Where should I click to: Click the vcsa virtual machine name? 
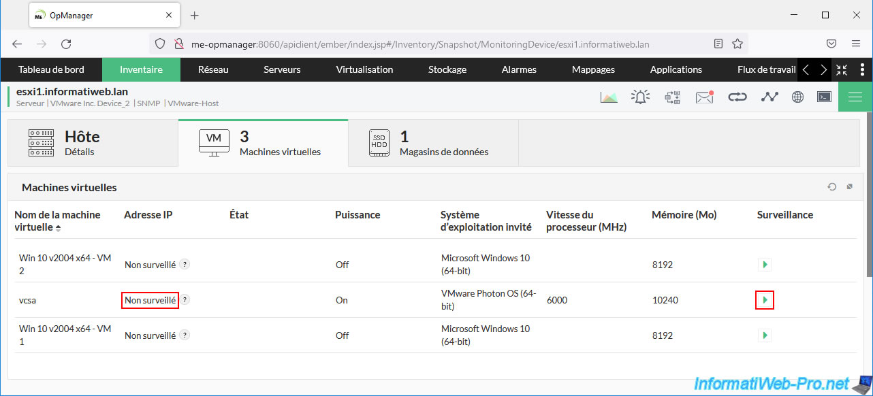(30, 300)
